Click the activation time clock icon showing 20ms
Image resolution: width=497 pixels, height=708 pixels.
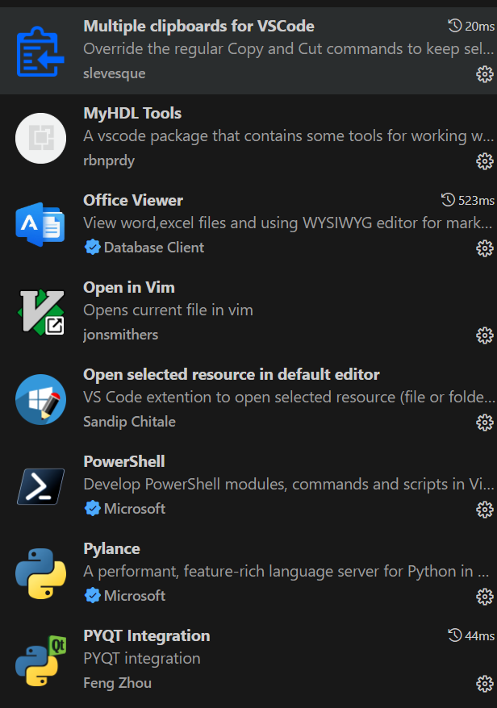pos(455,26)
